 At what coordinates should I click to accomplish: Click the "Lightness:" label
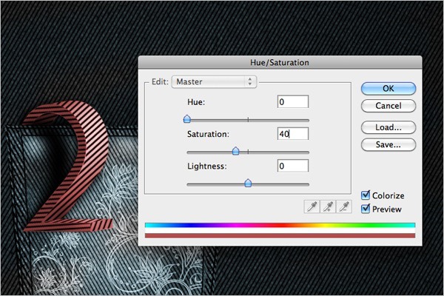click(x=207, y=166)
